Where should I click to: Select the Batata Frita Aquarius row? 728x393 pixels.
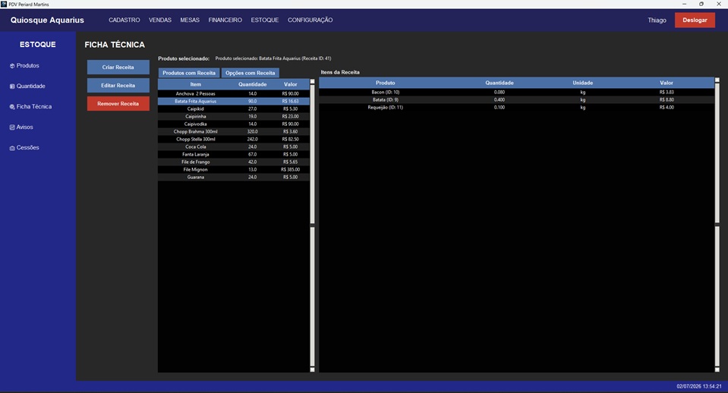point(234,101)
